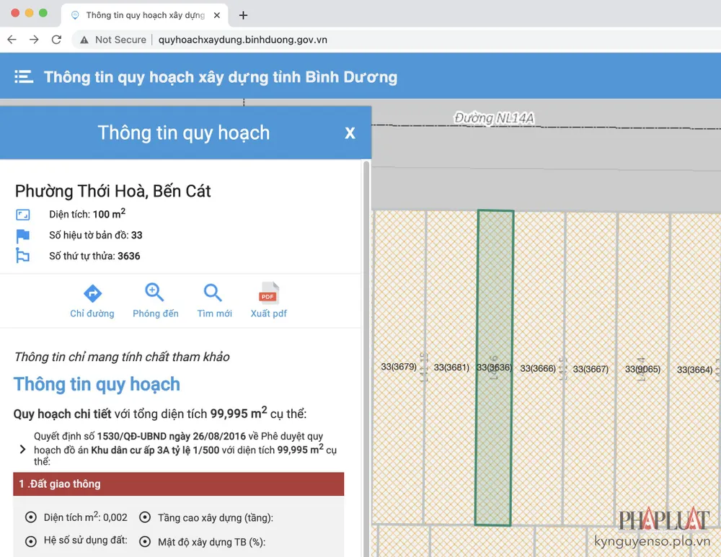This screenshot has height=557, width=721.
Task: Reload the page with the refresh icon
Action: [56, 40]
